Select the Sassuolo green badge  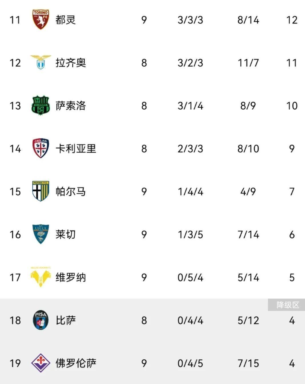pyautogui.click(x=41, y=106)
